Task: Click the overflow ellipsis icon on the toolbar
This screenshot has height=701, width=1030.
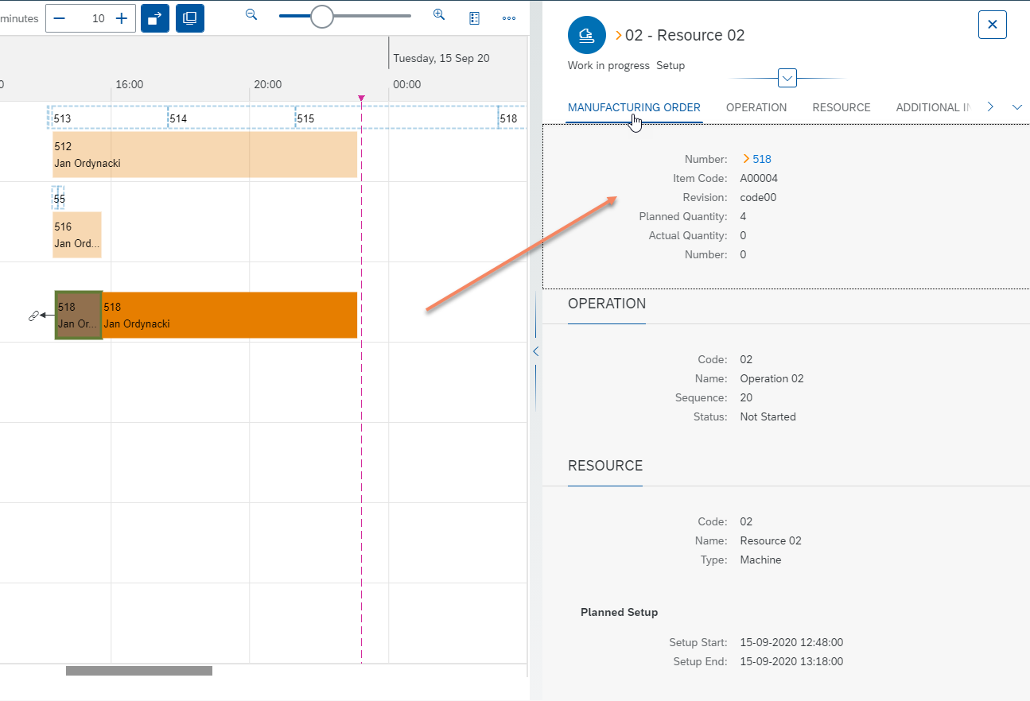Action: pyautogui.click(x=509, y=17)
